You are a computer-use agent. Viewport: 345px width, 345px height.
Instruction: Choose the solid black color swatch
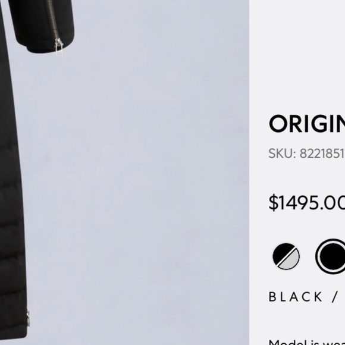tap(333, 256)
